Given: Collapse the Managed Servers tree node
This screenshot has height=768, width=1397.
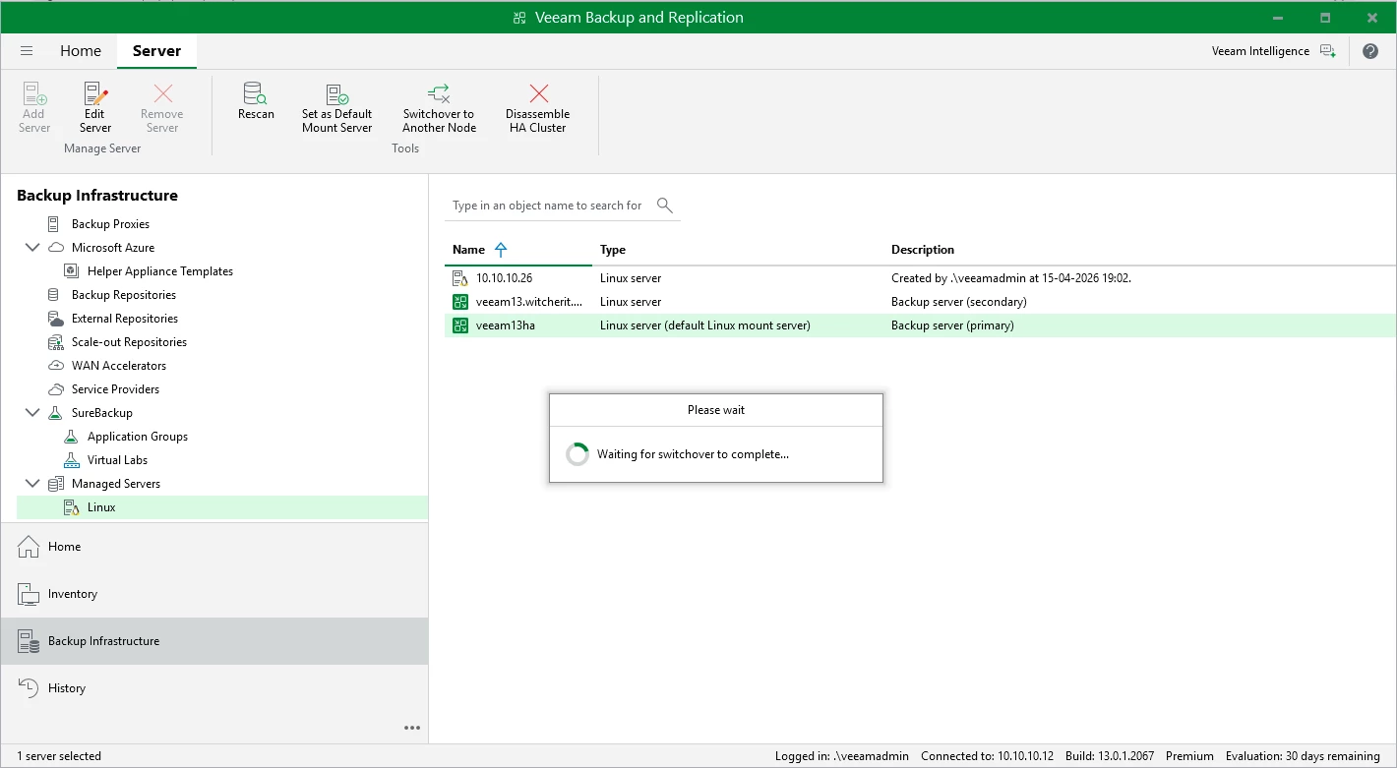Looking at the screenshot, I should tap(32, 484).
